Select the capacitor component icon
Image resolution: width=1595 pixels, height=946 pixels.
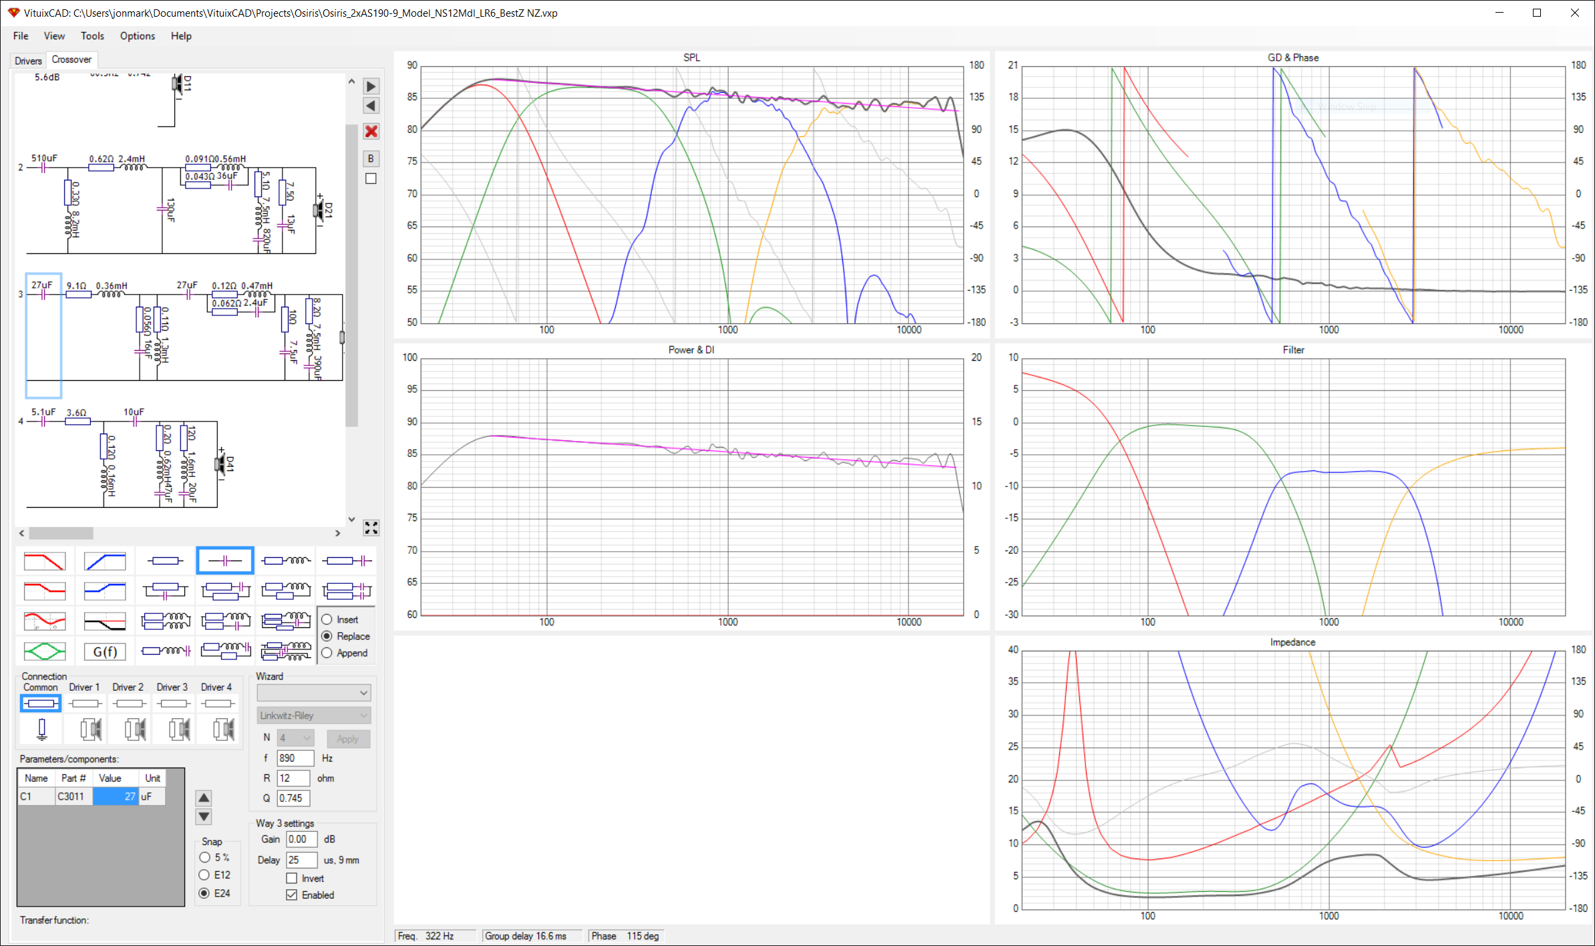225,561
